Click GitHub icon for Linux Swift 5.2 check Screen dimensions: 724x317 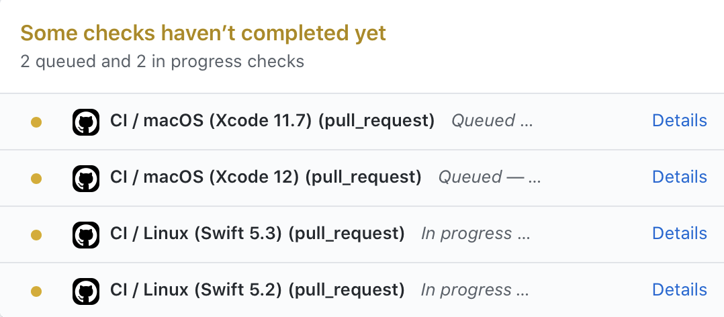pos(86,291)
